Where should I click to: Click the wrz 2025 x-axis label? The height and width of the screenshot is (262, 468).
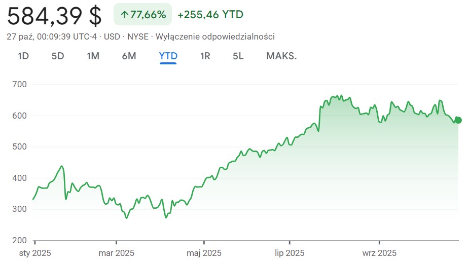(x=379, y=252)
